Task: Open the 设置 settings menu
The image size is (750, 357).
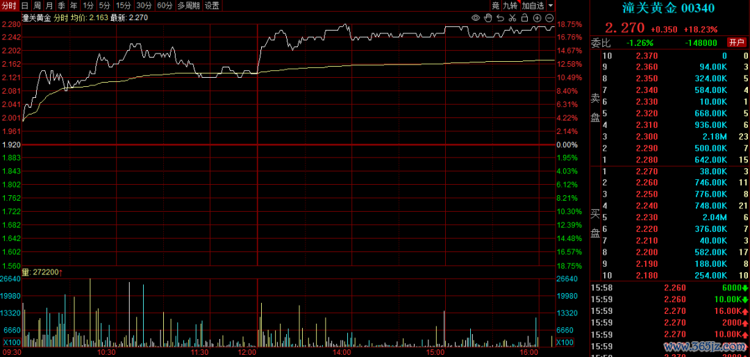Action: (x=212, y=6)
